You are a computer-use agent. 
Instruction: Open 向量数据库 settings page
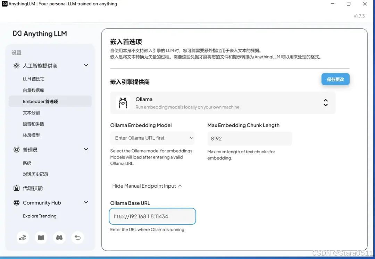coord(33,90)
